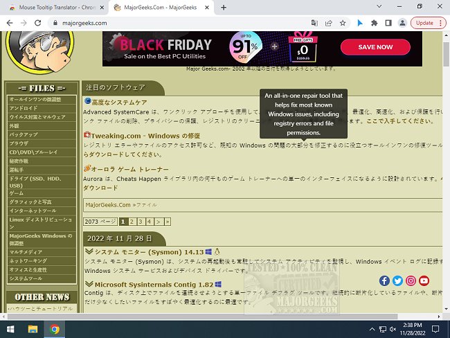Jump to last page with » button
This screenshot has width=450, height=338.
pos(168,222)
